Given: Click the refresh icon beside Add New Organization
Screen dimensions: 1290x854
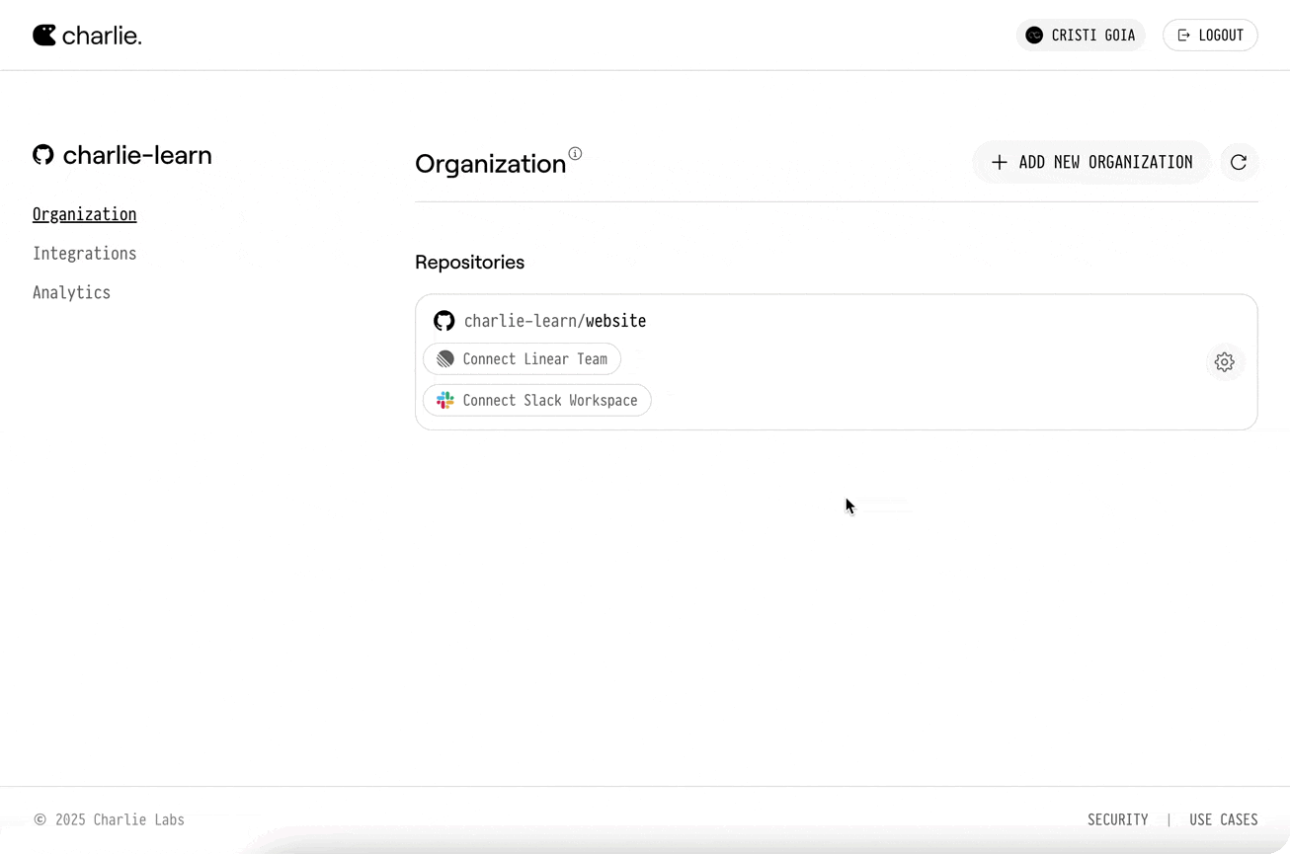Looking at the screenshot, I should point(1240,162).
